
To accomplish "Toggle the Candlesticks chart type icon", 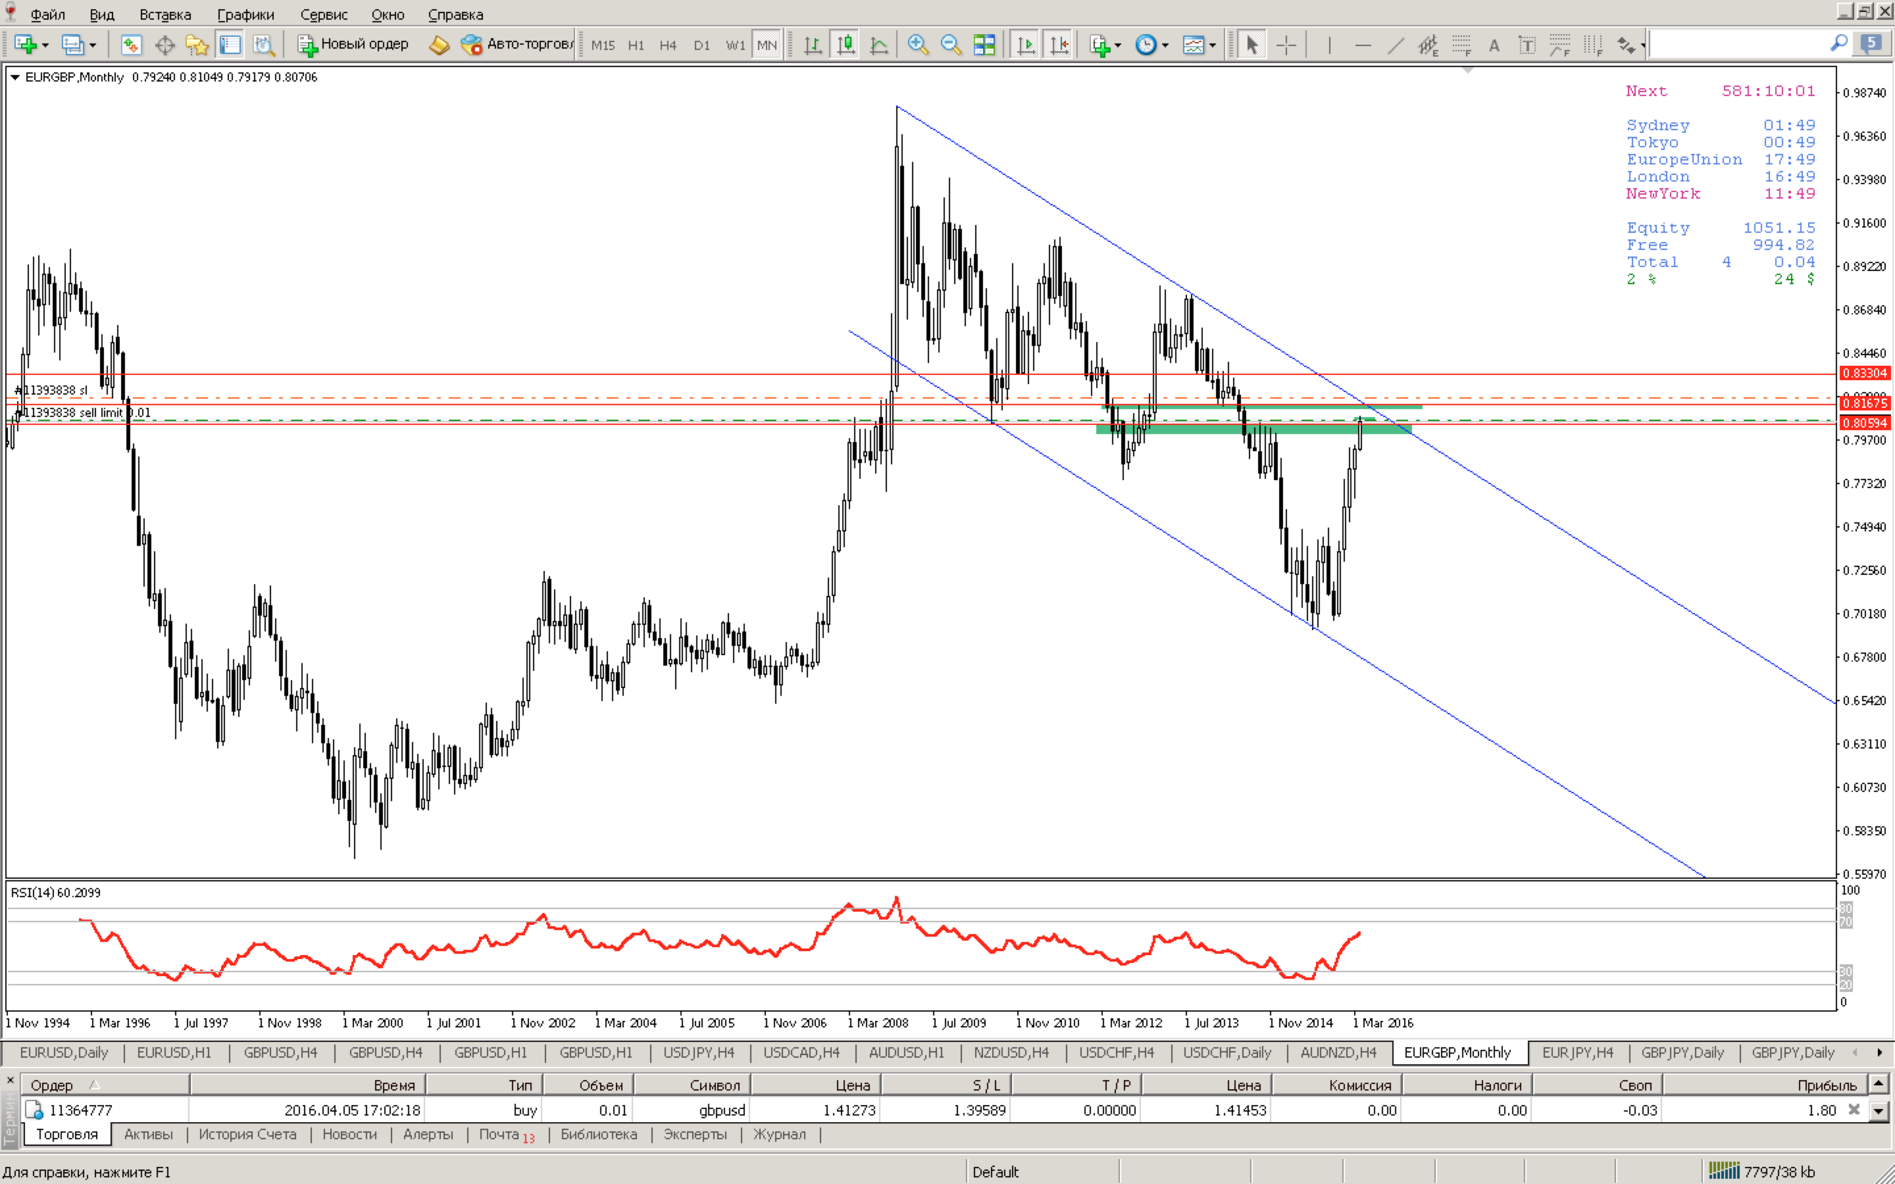I will click(846, 45).
